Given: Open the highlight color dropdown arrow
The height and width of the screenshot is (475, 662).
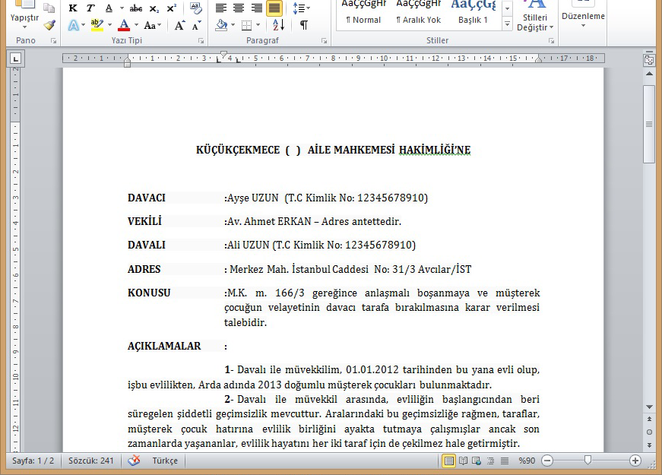Looking at the screenshot, I should [109, 25].
